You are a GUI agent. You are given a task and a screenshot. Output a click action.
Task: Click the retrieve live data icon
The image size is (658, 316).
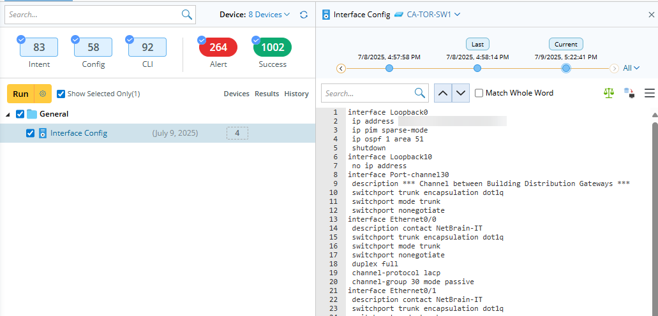629,93
